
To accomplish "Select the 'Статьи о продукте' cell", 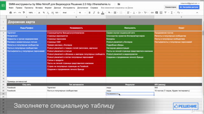I will pos(76,60).
